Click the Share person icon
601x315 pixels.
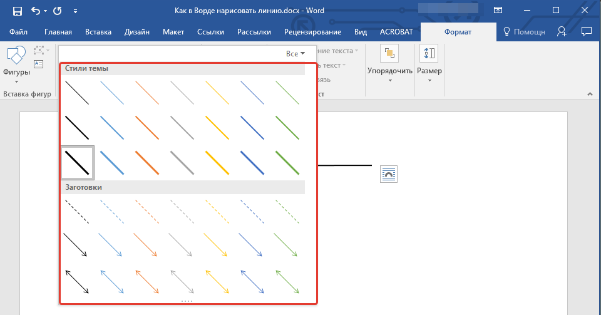pyautogui.click(x=562, y=31)
